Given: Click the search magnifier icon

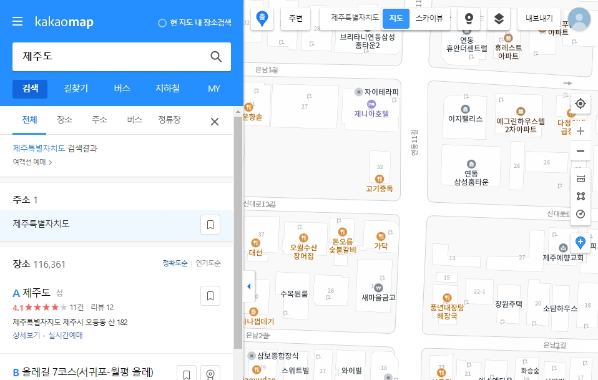Looking at the screenshot, I should [x=216, y=57].
